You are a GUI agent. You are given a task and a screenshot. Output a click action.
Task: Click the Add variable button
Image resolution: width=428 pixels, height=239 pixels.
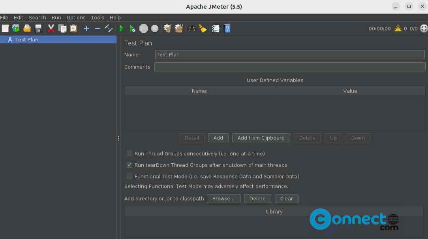(218, 138)
